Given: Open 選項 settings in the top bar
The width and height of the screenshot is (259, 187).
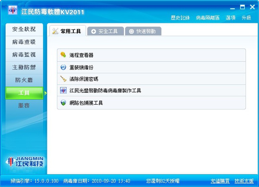Looking at the screenshot, I should [231, 18].
